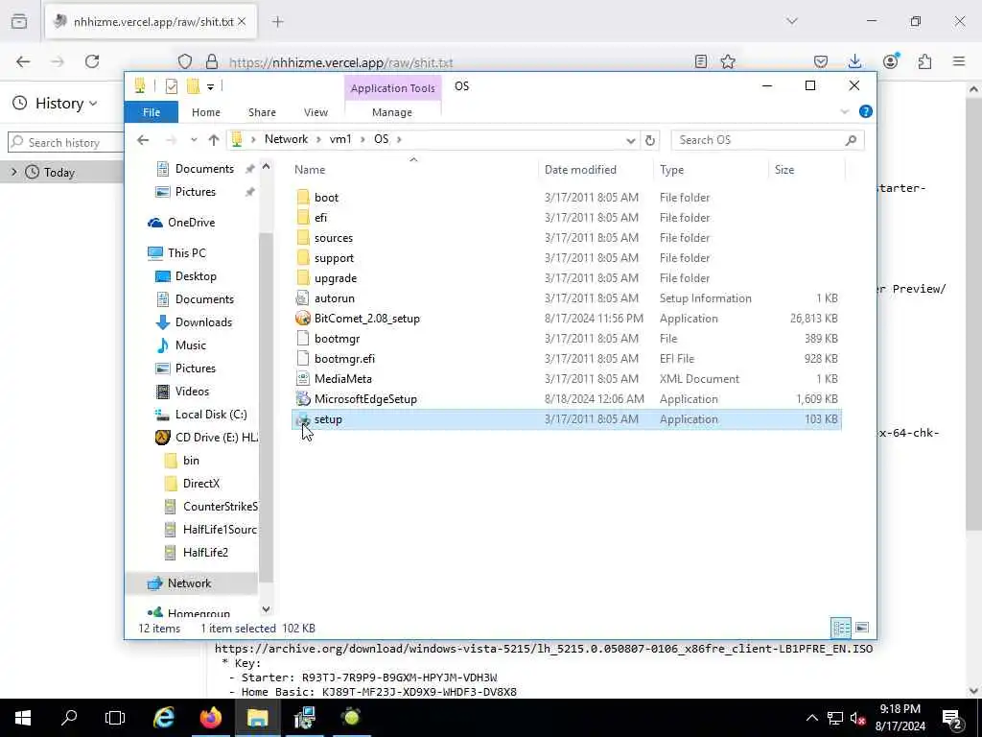Select the efi folder icon
Screen dimensions: 982x737
[303, 218]
